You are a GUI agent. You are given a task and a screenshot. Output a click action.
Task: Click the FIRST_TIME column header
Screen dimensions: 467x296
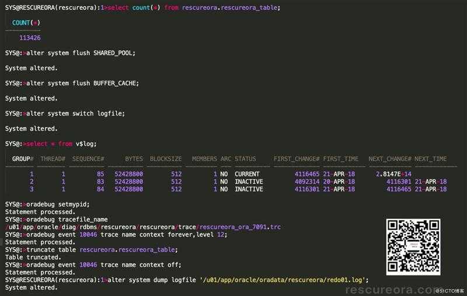click(x=341, y=159)
